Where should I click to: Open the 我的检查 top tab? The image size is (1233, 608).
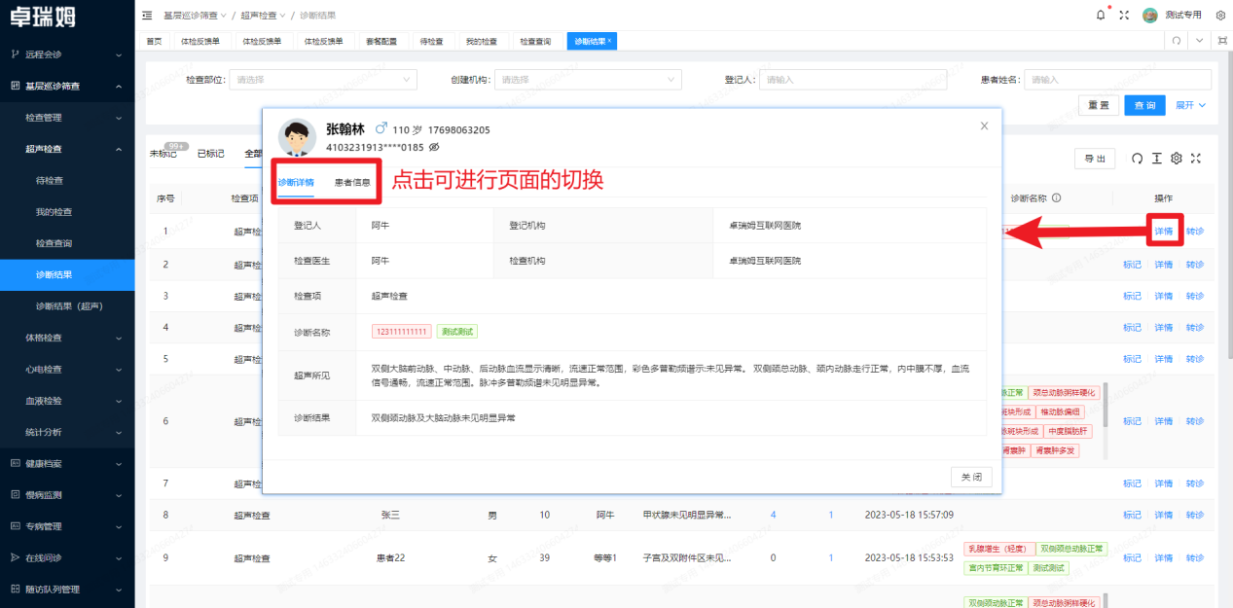pos(481,41)
